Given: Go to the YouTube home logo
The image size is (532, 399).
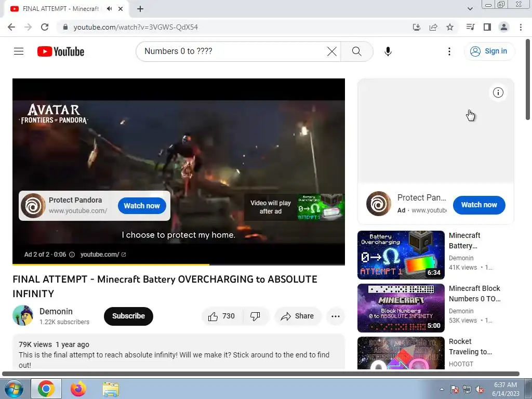Looking at the screenshot, I should [61, 51].
